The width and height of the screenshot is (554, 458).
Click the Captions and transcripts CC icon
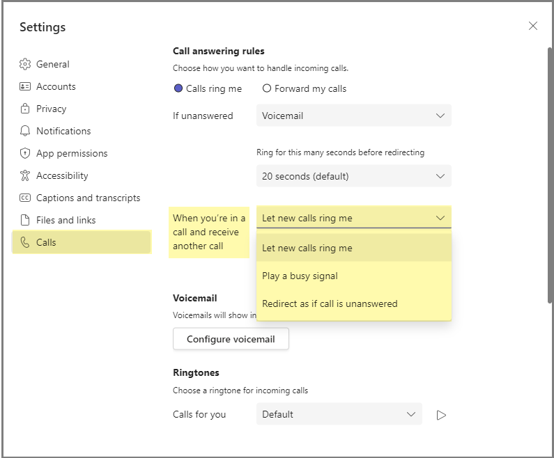pyautogui.click(x=25, y=198)
